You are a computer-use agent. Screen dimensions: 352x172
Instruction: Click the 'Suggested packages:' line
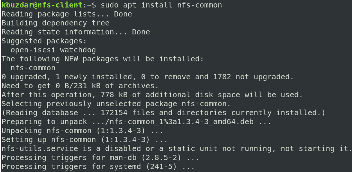tap(44, 41)
